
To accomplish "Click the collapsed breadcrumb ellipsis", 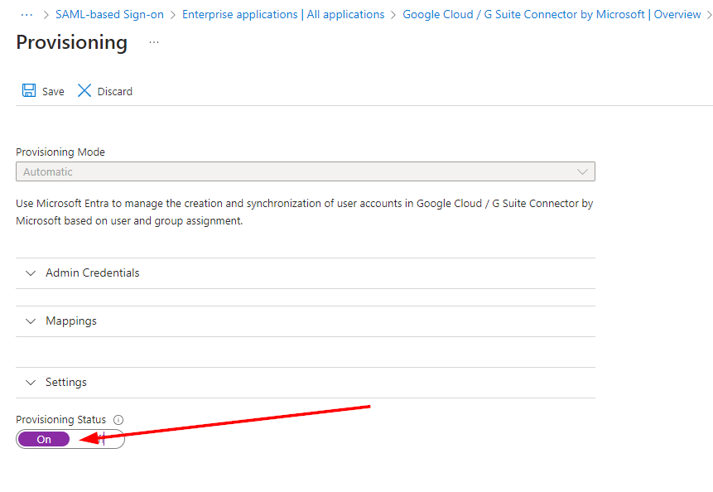I will coord(26,14).
